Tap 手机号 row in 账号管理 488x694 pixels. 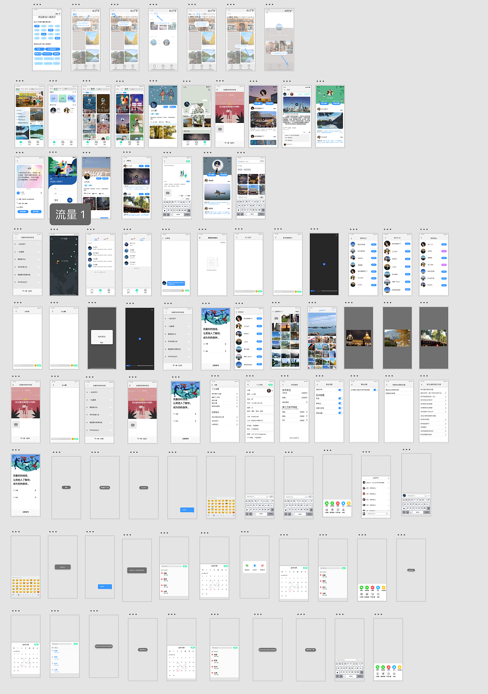coord(294,393)
